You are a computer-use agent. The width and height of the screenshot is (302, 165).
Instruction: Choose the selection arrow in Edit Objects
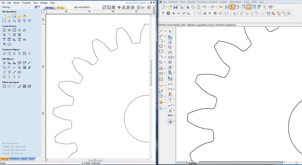click(x=4, y=63)
